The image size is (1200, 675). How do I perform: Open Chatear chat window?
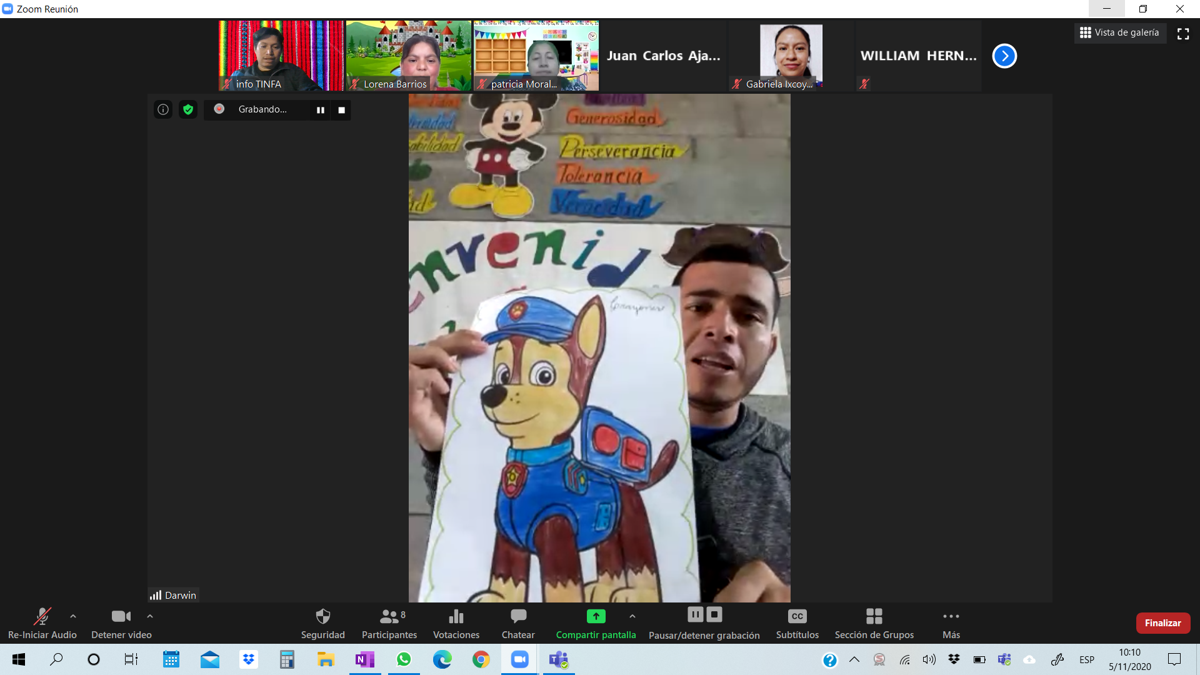click(518, 617)
